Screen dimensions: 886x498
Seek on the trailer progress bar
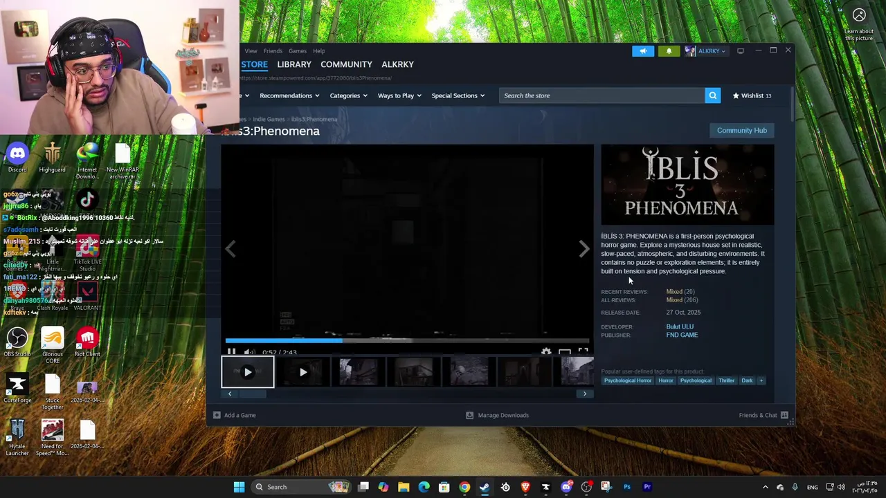(407, 340)
